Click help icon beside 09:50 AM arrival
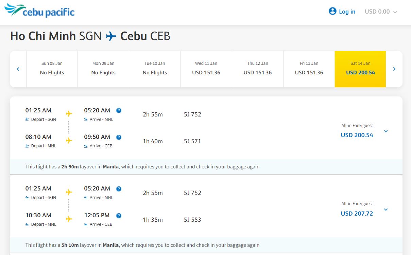 [119, 137]
